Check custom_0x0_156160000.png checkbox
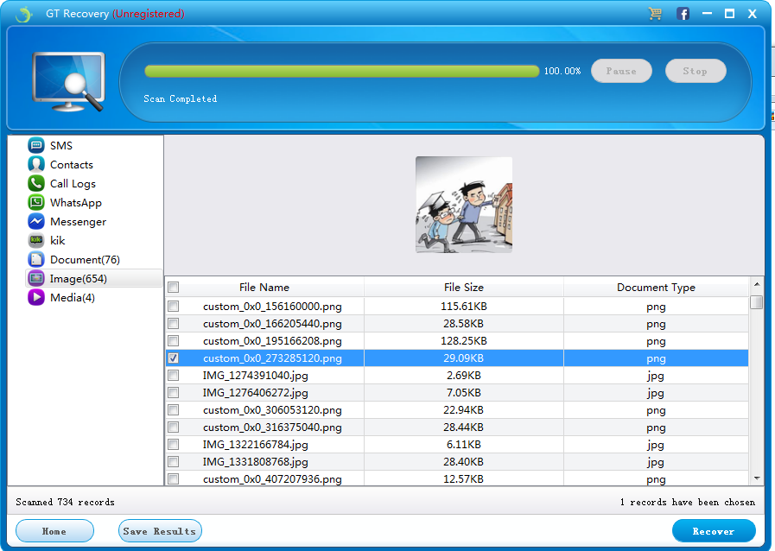 pos(174,307)
